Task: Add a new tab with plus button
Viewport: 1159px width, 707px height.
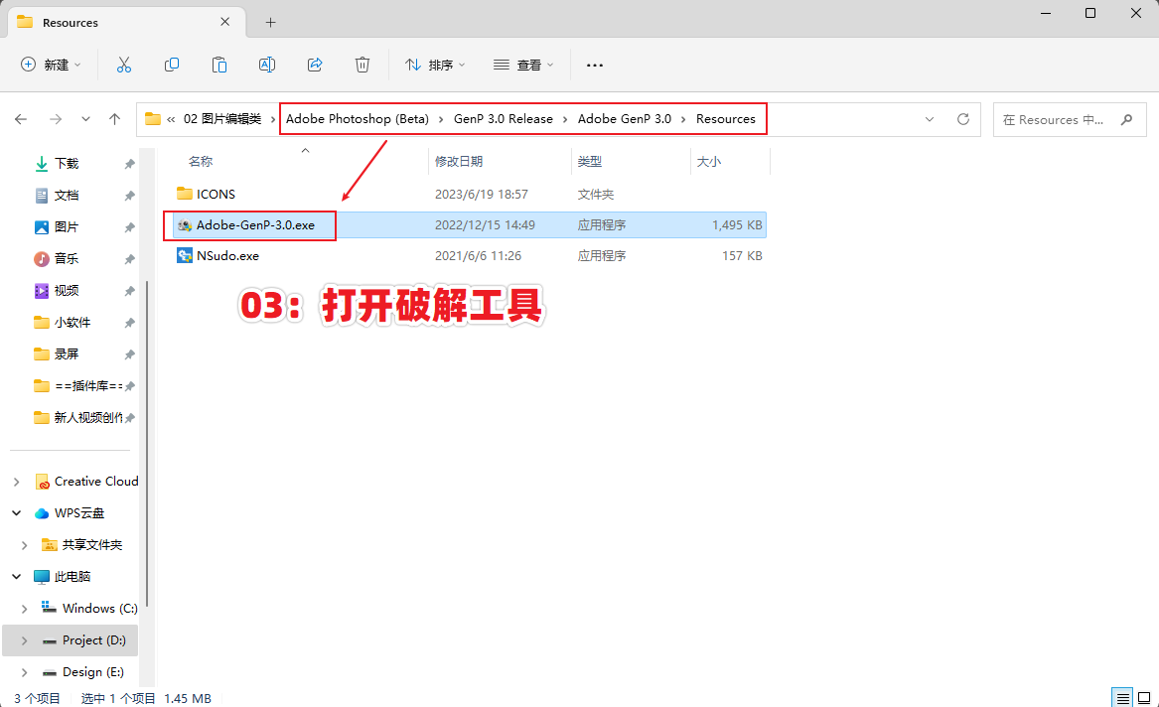Action: [270, 22]
